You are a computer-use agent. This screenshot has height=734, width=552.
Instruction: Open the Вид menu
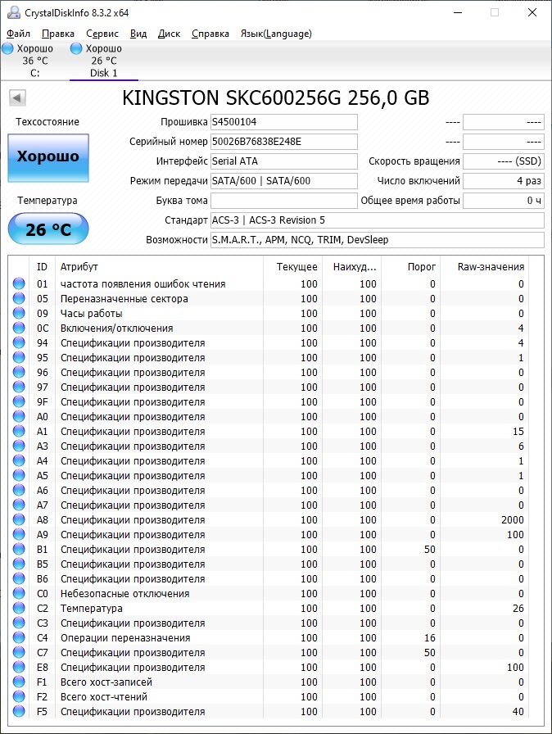[x=138, y=34]
